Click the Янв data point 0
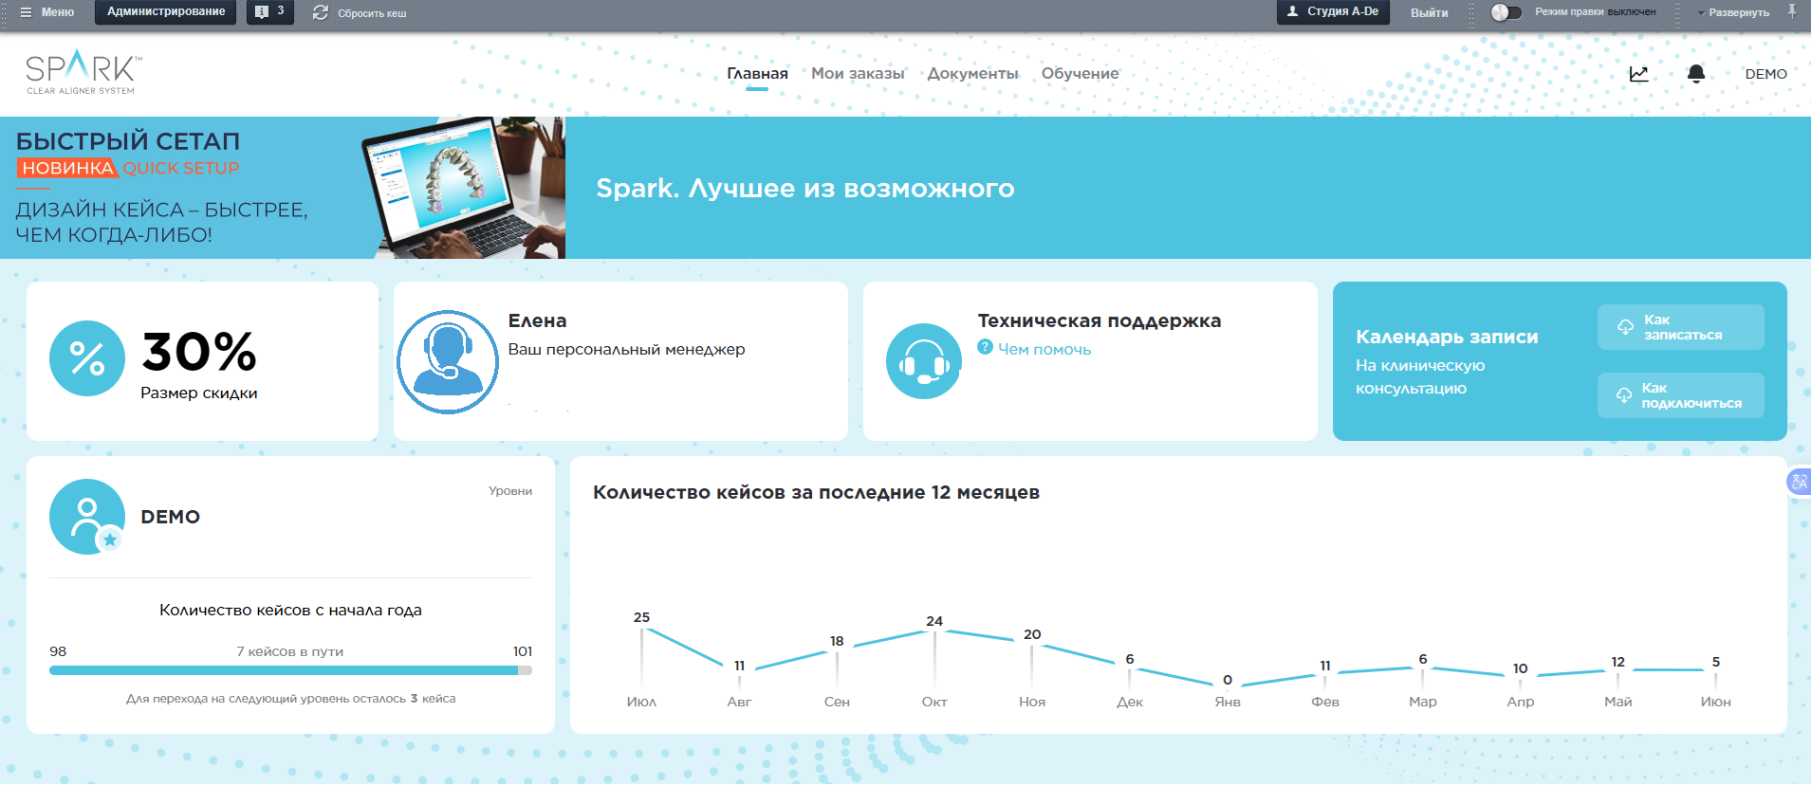 coord(1228,680)
